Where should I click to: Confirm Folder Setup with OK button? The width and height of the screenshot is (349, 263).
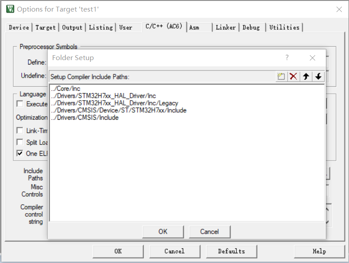(x=163, y=231)
